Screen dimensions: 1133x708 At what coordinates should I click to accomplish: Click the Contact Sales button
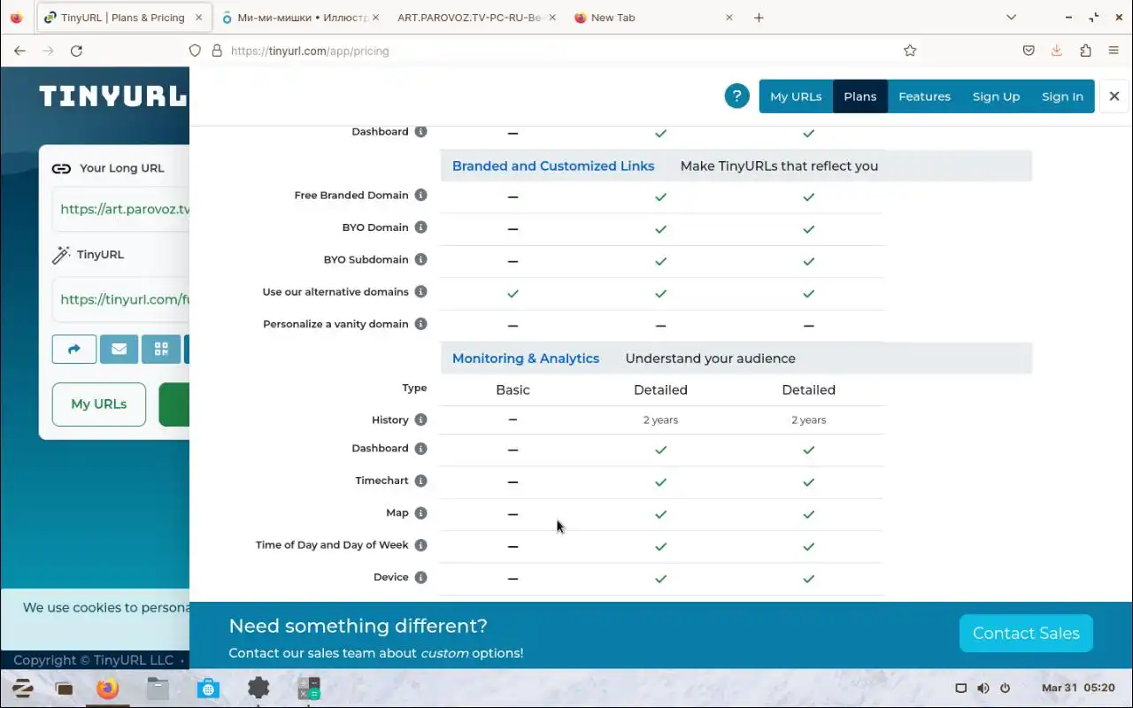[1026, 634]
